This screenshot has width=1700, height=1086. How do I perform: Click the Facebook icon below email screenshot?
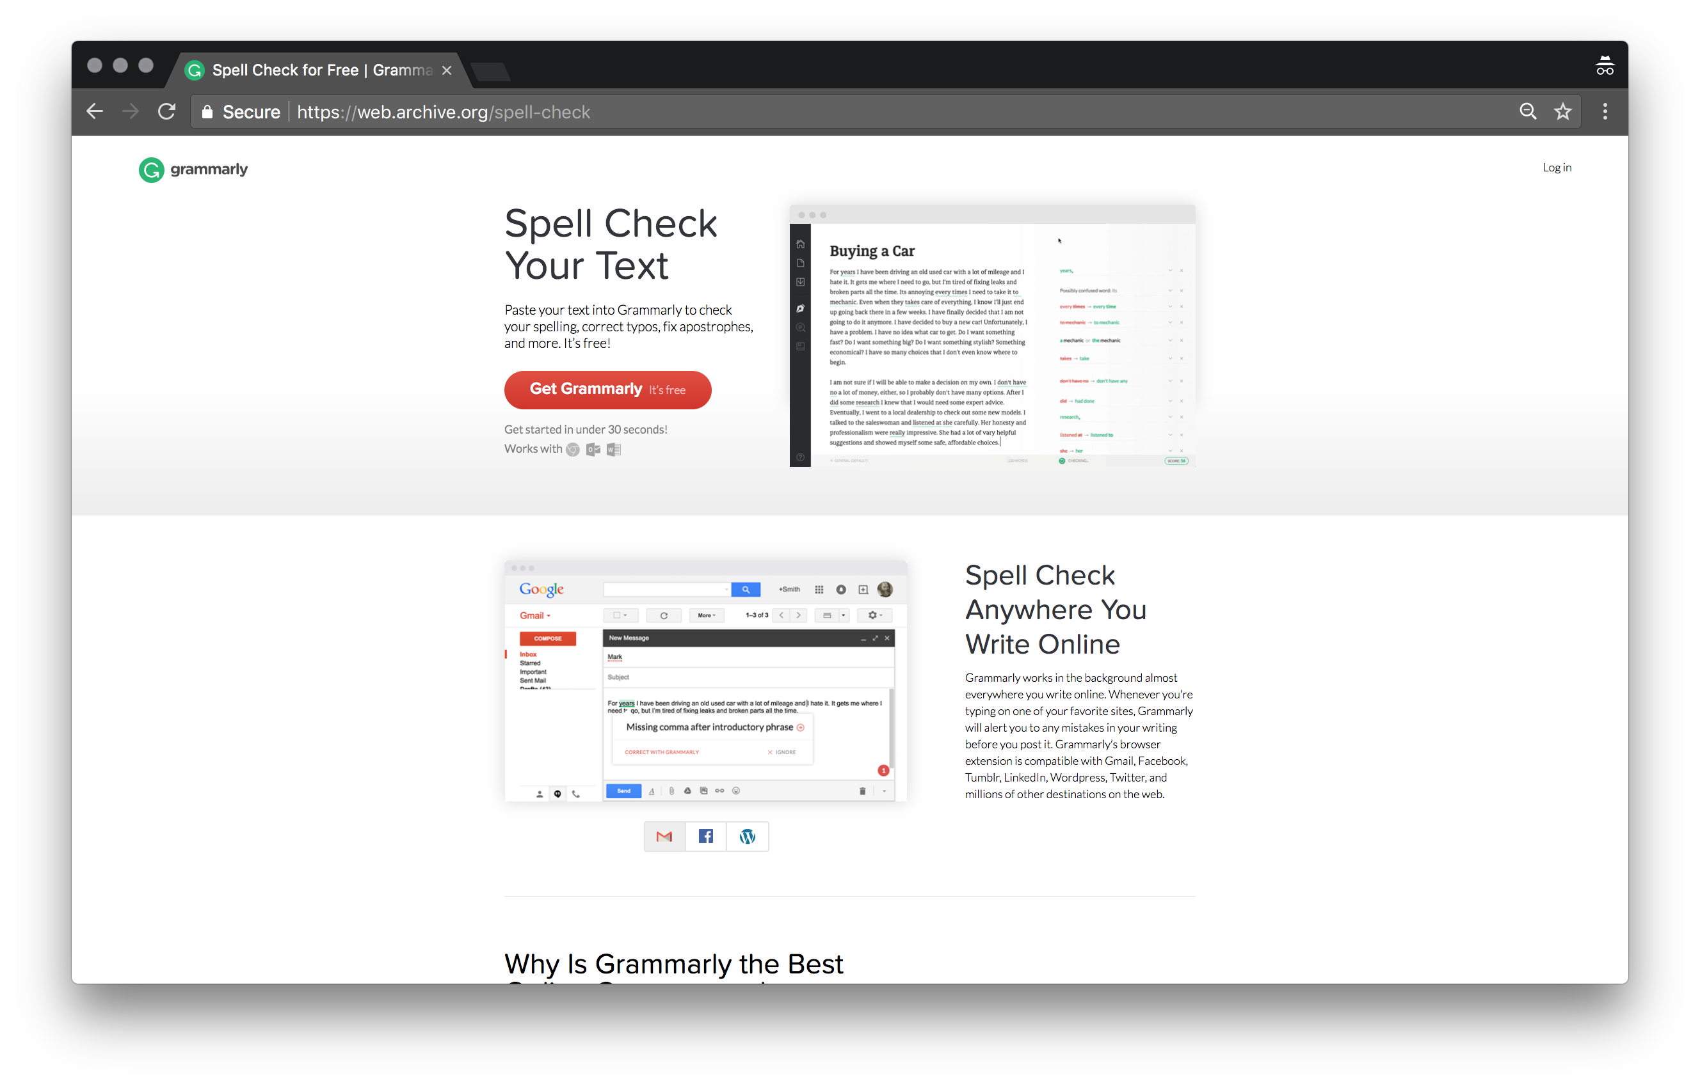point(705,836)
